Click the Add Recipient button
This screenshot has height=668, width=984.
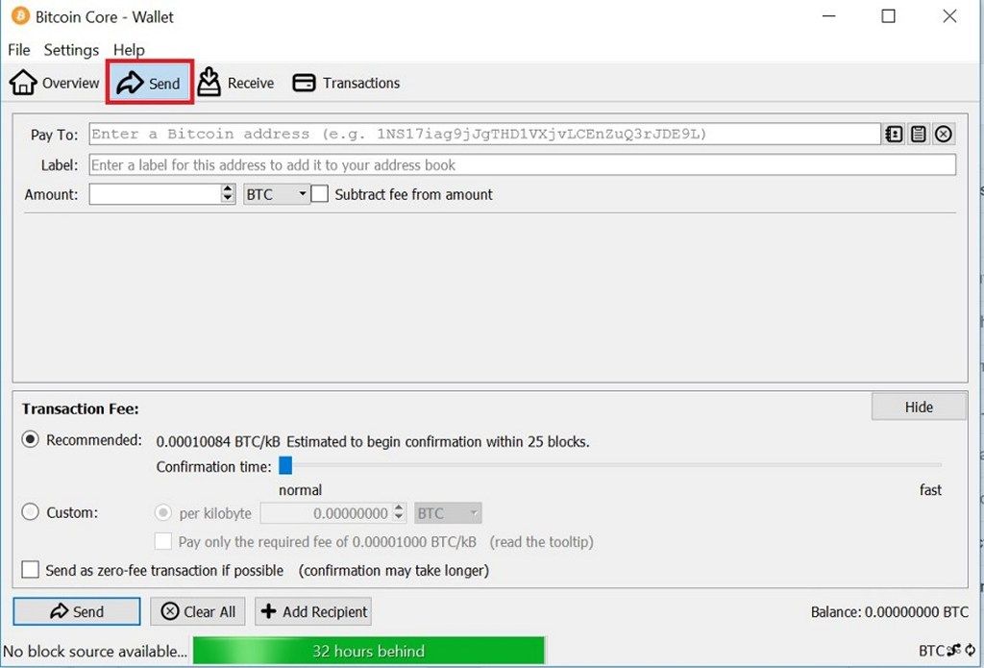point(313,611)
